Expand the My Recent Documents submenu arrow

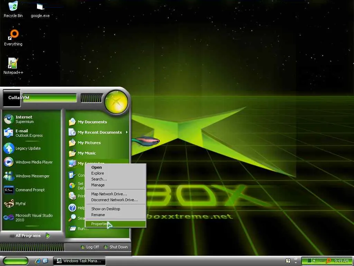127,132
